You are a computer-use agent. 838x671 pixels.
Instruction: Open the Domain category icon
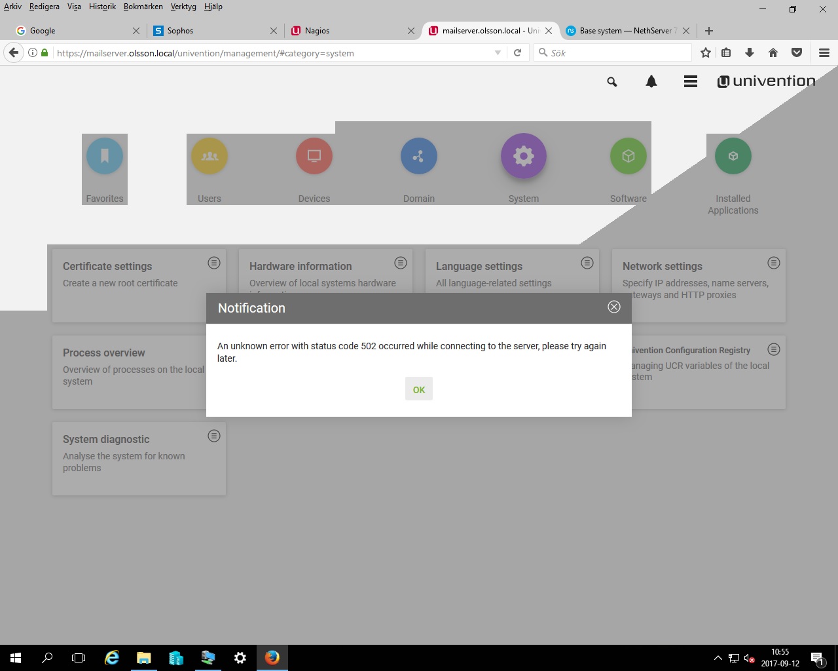419,156
